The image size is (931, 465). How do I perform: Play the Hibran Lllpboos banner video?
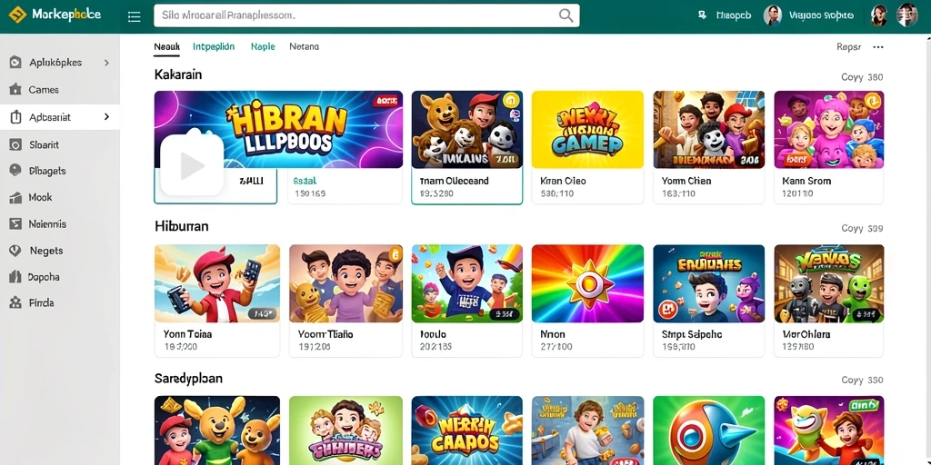coord(192,165)
